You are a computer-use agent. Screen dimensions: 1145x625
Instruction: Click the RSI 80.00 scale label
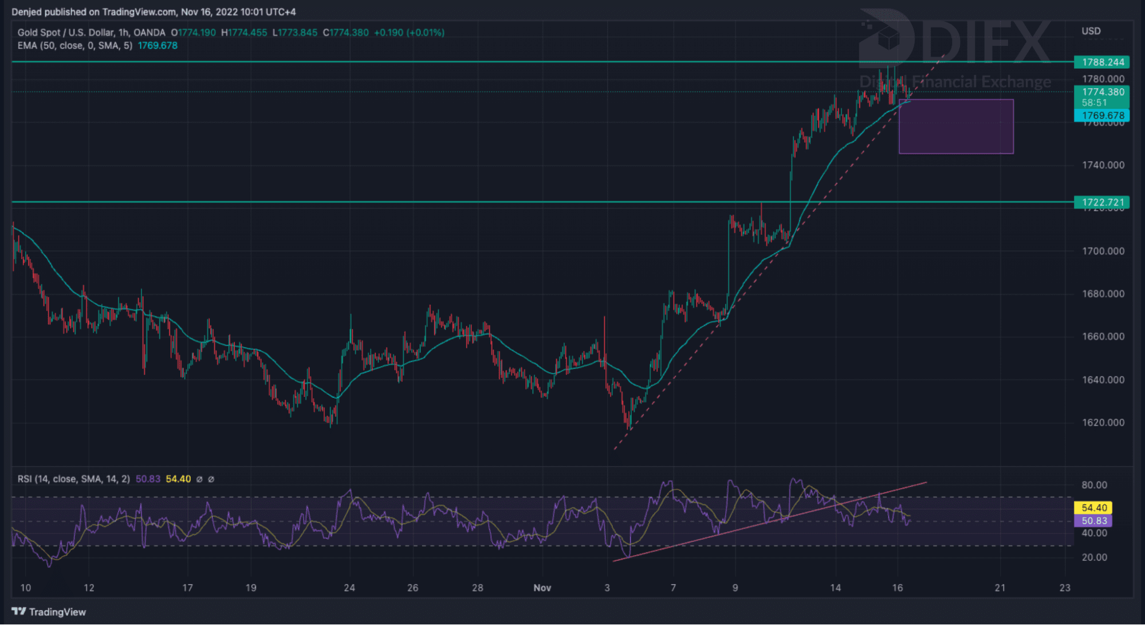coord(1093,485)
